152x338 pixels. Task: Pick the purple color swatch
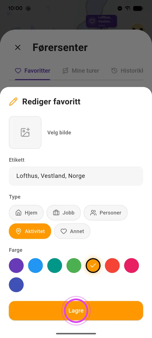[x=16, y=265]
